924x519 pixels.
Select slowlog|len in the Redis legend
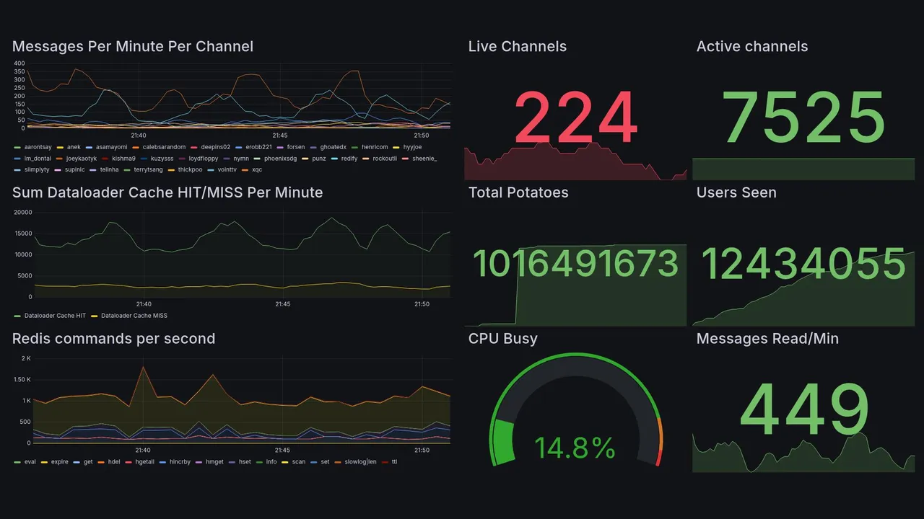[360, 461]
